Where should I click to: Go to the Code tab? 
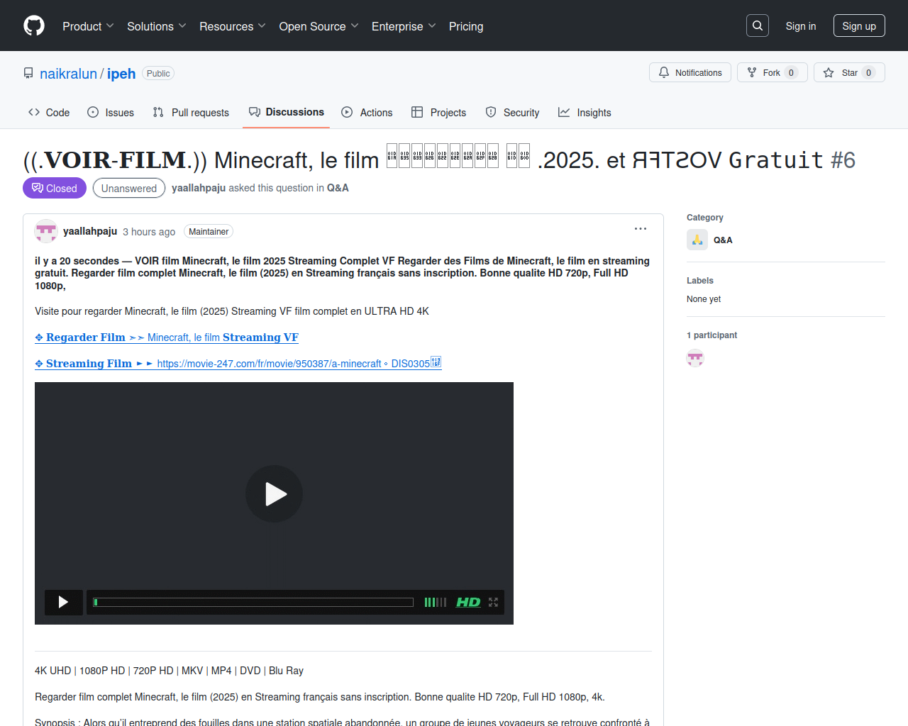(49, 113)
